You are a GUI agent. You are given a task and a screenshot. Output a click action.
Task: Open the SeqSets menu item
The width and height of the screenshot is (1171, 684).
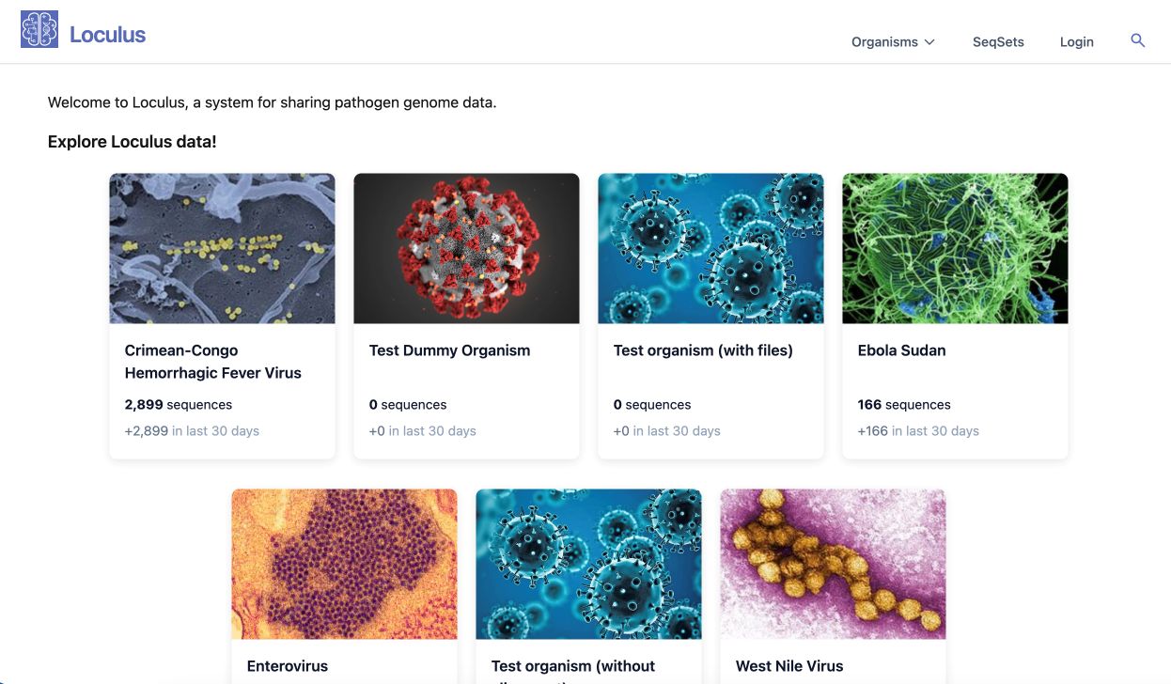[x=998, y=42]
